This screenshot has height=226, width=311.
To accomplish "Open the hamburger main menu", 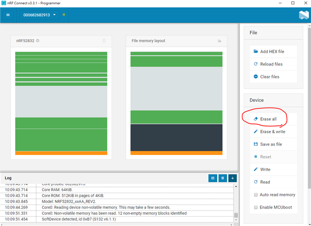I will pos(8,15).
